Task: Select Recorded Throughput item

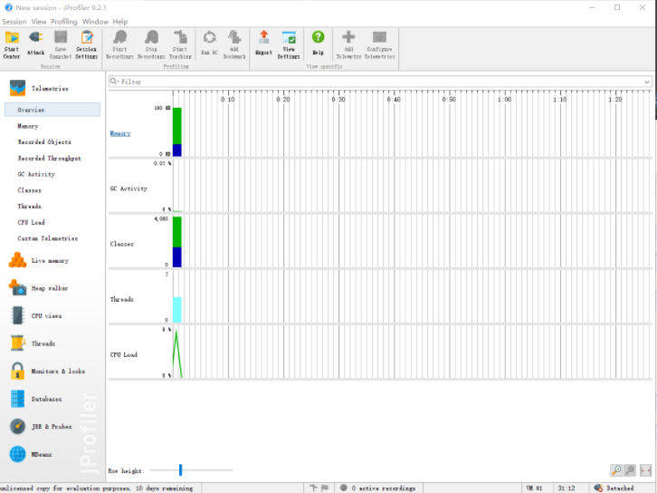Action: 50,159
